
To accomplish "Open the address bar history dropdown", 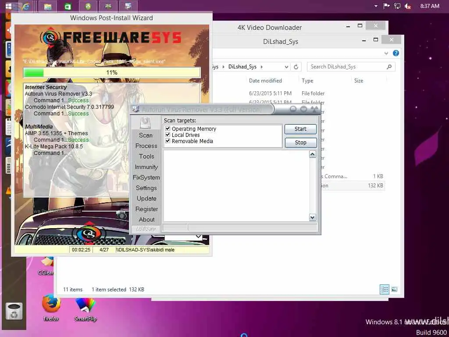I will [286, 67].
